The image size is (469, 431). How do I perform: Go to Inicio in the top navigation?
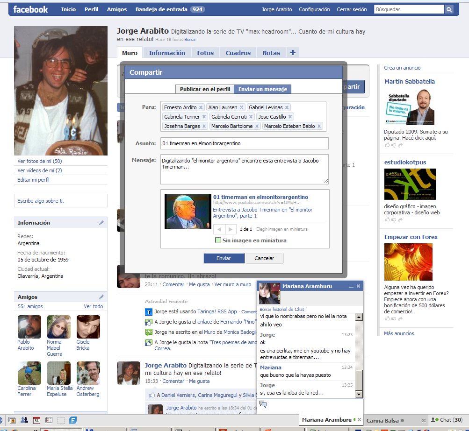pyautogui.click(x=68, y=9)
